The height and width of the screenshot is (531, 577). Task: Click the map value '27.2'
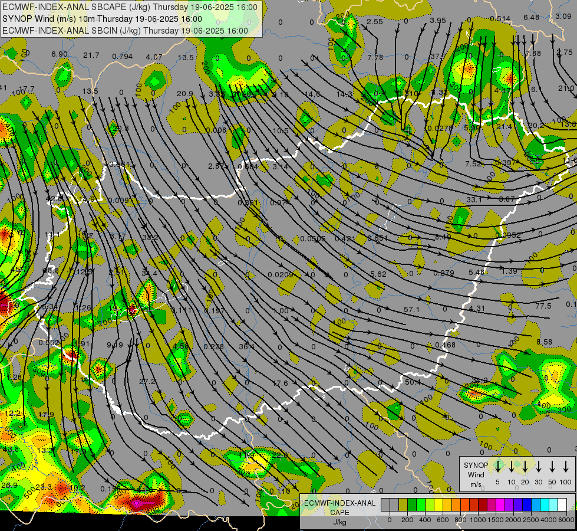click(147, 381)
